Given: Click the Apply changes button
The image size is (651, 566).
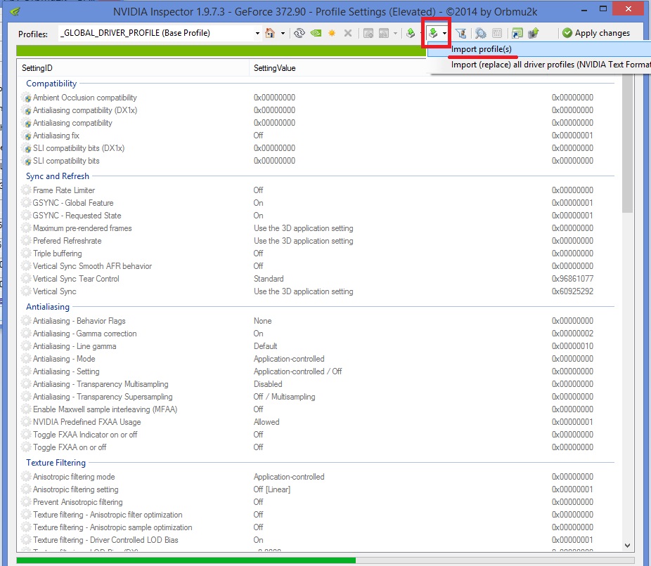Looking at the screenshot, I should tap(596, 33).
